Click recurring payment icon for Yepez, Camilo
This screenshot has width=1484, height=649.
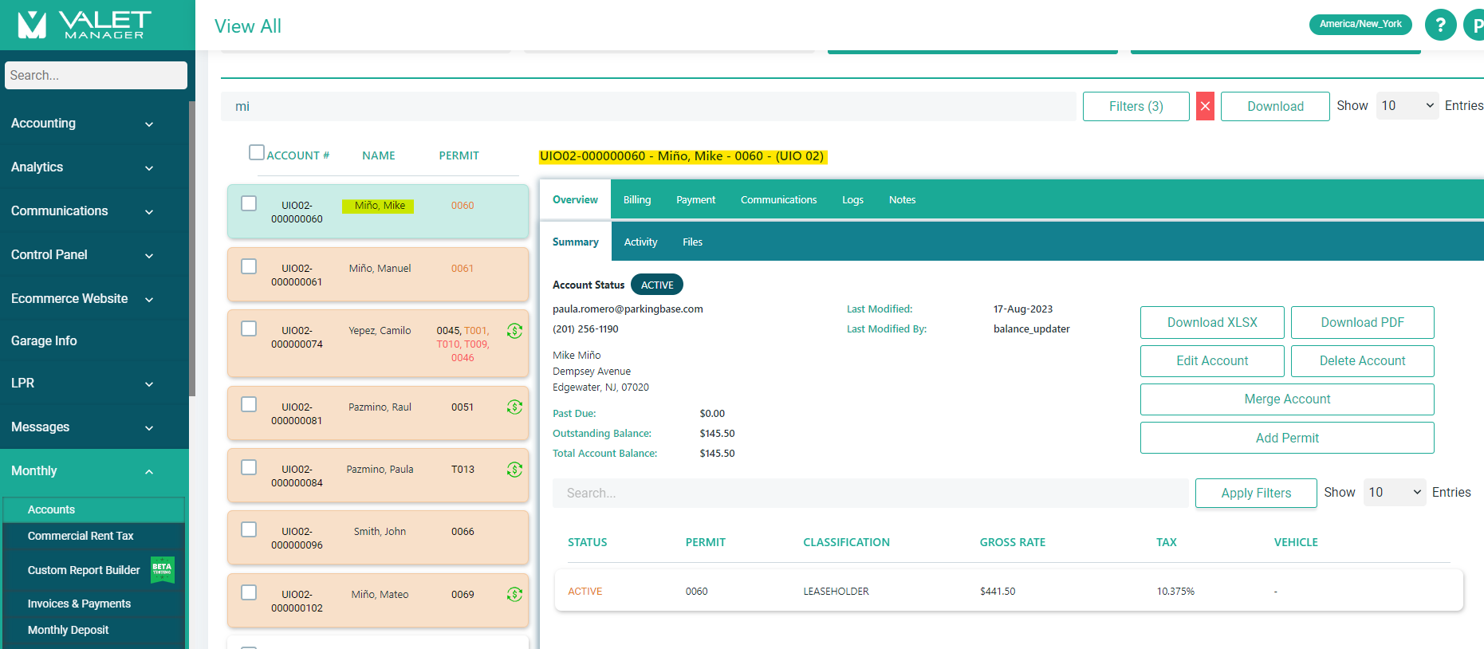(x=514, y=331)
